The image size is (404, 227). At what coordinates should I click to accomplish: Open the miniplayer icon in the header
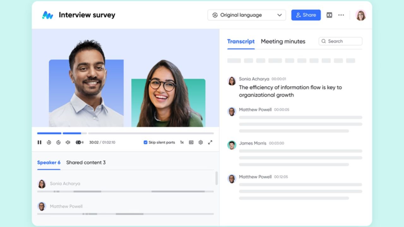(x=329, y=15)
